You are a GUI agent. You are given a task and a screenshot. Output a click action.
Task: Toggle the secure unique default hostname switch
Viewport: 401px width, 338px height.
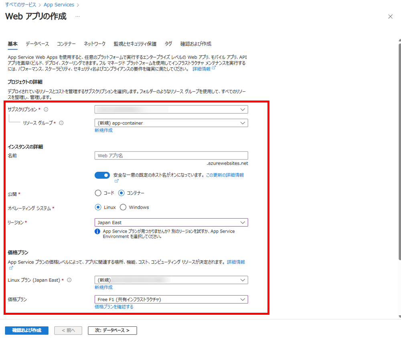102,175
